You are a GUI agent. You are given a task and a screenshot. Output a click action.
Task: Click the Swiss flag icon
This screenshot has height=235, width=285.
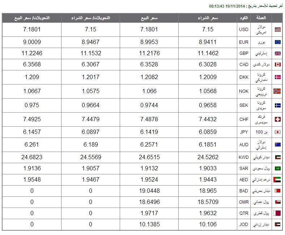pyautogui.click(x=277, y=119)
